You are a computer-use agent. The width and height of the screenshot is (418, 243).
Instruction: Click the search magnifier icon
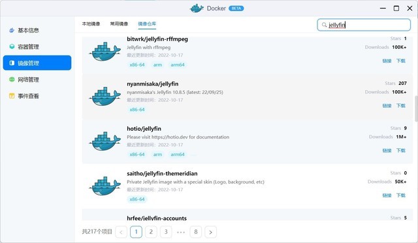pos(324,25)
